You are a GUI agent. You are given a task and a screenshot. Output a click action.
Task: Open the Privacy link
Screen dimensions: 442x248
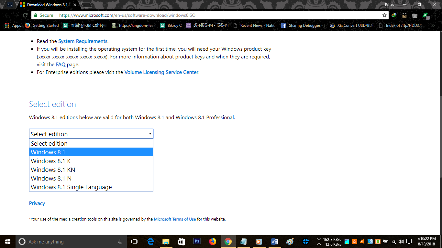(37, 203)
